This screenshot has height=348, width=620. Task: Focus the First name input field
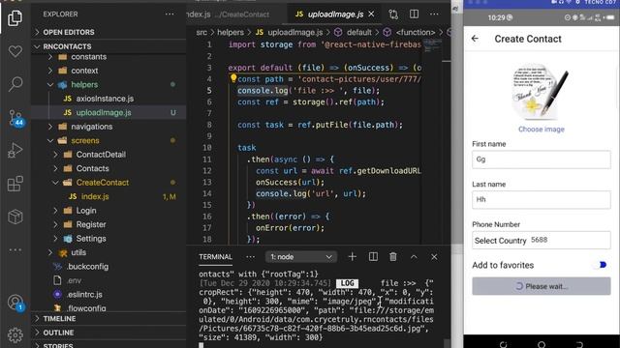pyautogui.click(x=541, y=159)
